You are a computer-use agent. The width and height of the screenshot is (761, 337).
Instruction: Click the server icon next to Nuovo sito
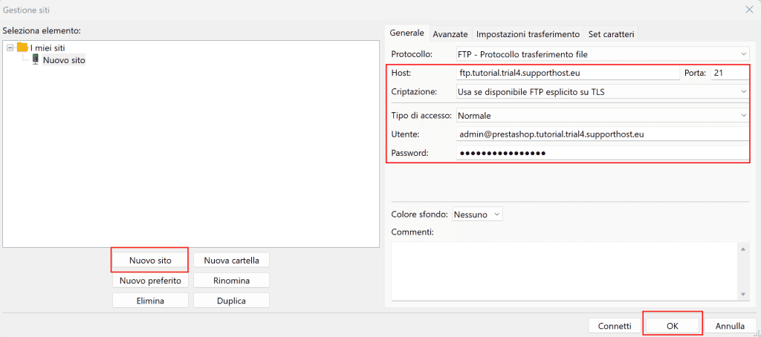tap(36, 59)
